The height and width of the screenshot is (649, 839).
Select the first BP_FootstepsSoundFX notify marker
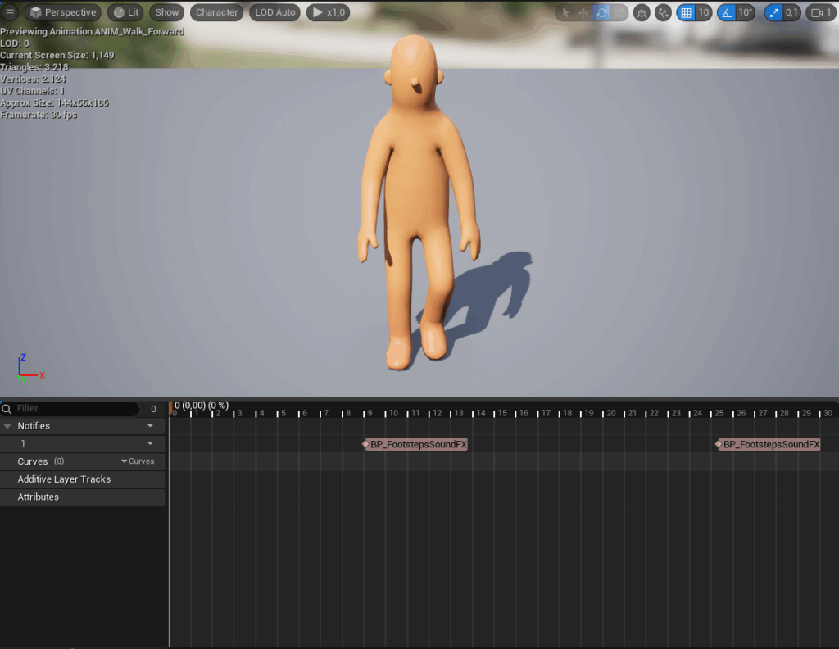pos(415,444)
